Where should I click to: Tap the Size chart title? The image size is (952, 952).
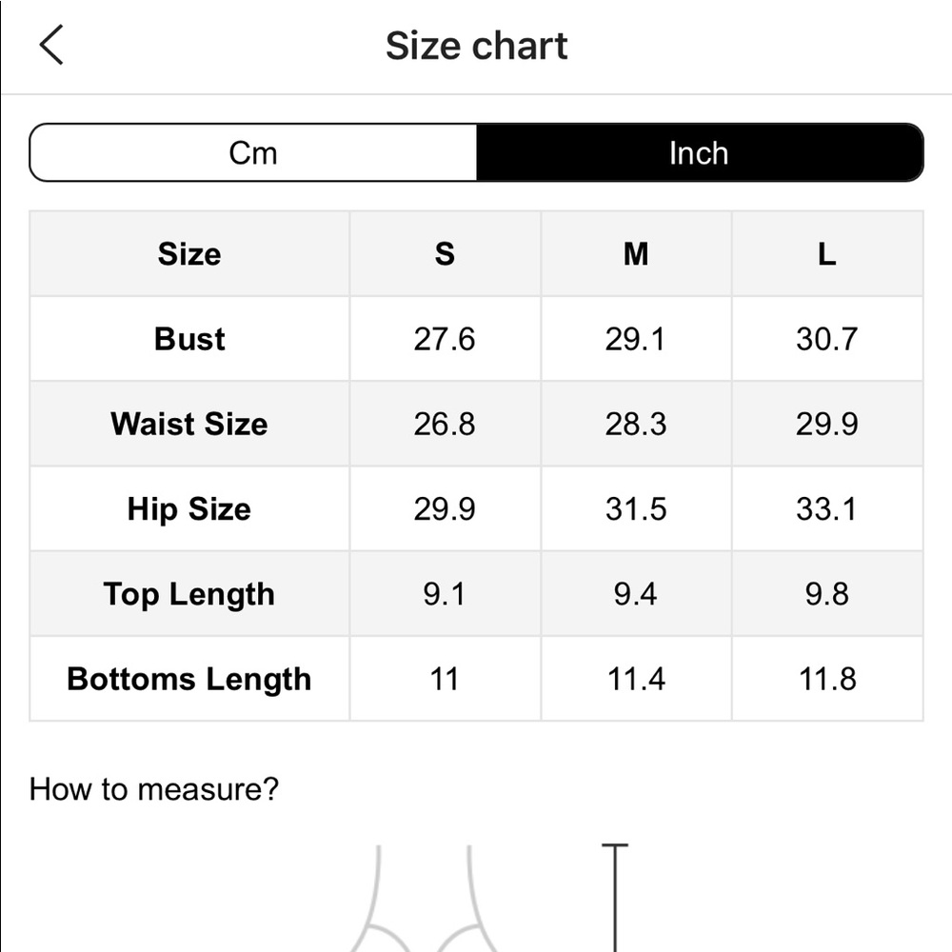[x=477, y=46]
